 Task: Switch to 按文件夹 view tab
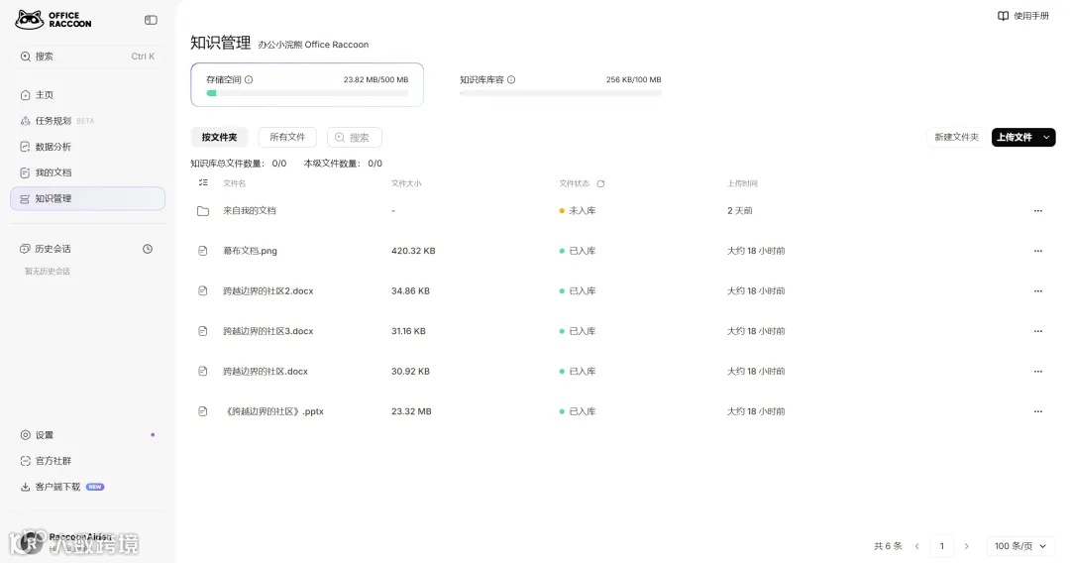pos(219,137)
